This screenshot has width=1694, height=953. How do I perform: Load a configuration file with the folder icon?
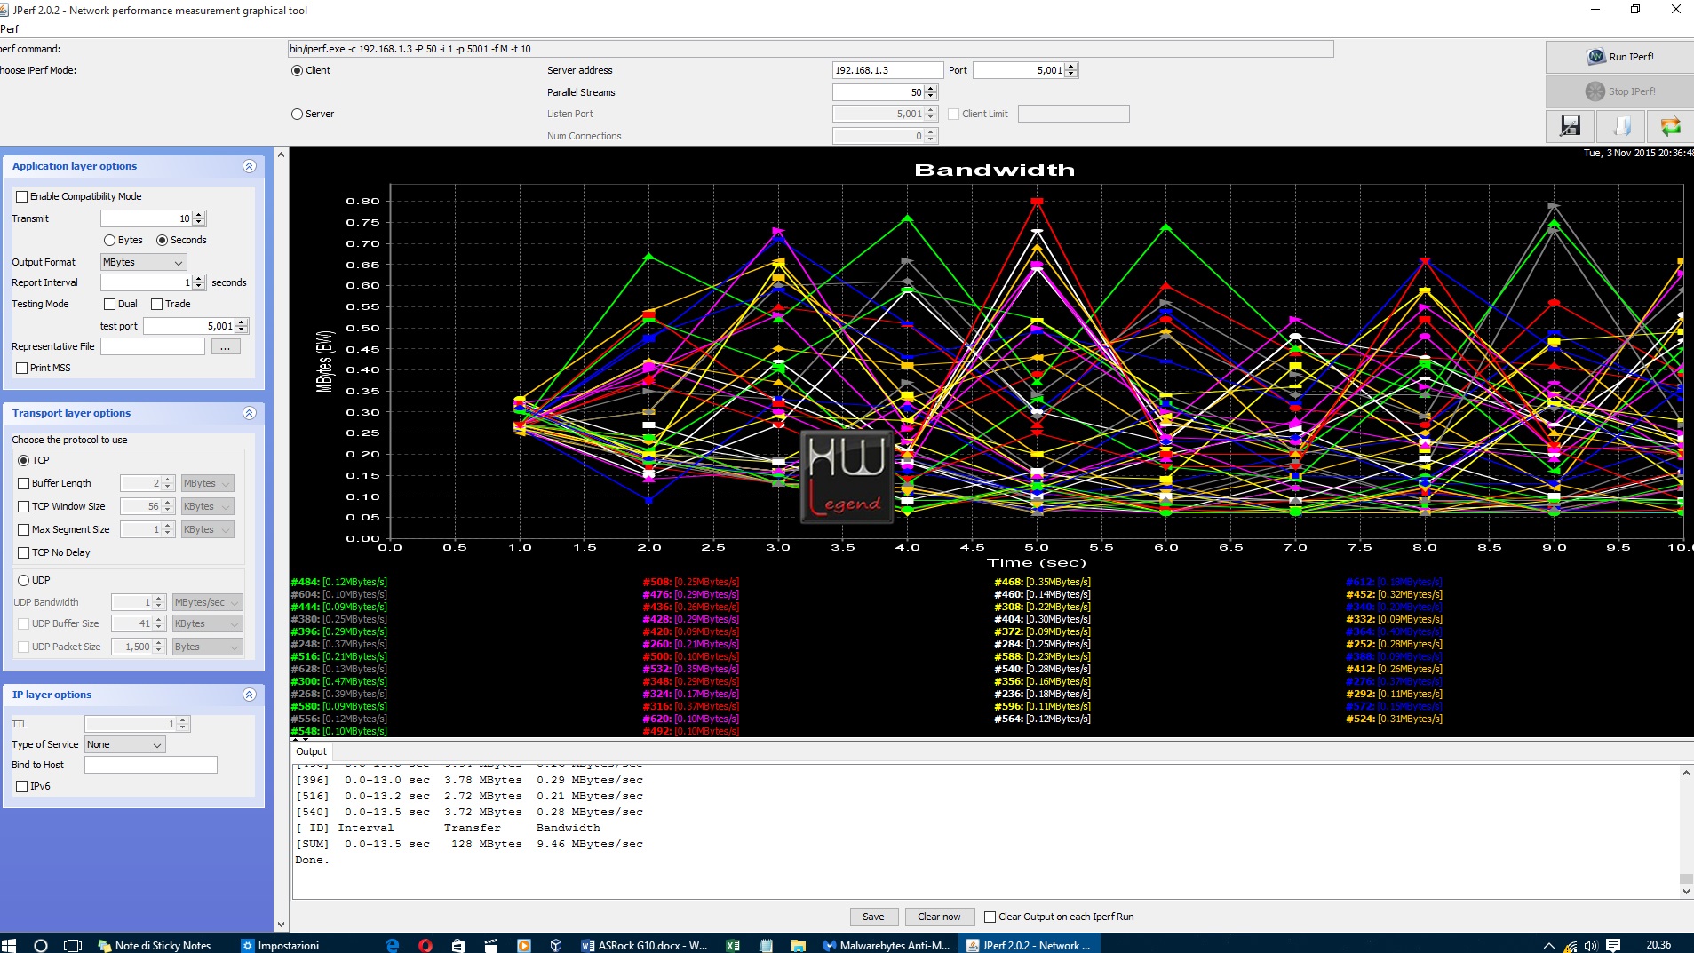(x=1620, y=126)
